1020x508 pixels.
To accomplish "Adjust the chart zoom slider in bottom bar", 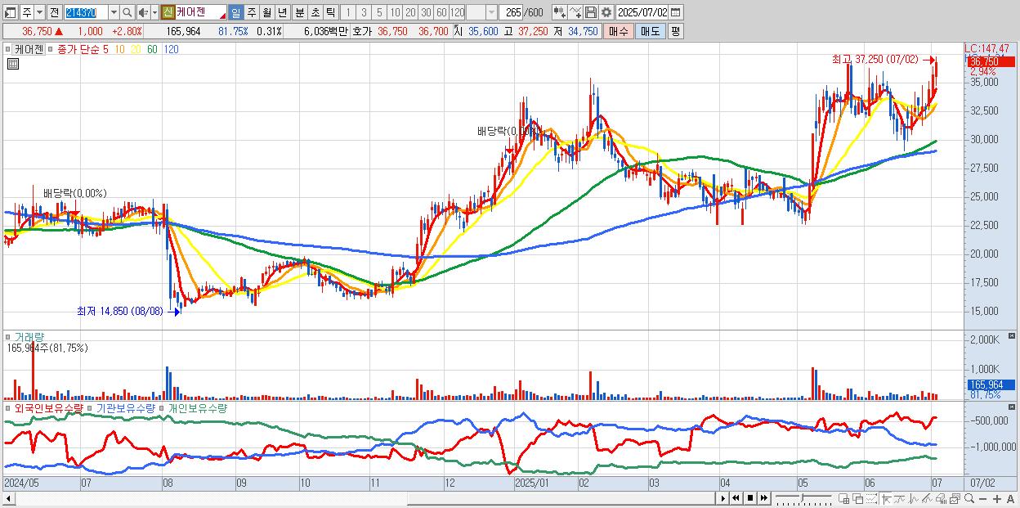I will click(803, 498).
